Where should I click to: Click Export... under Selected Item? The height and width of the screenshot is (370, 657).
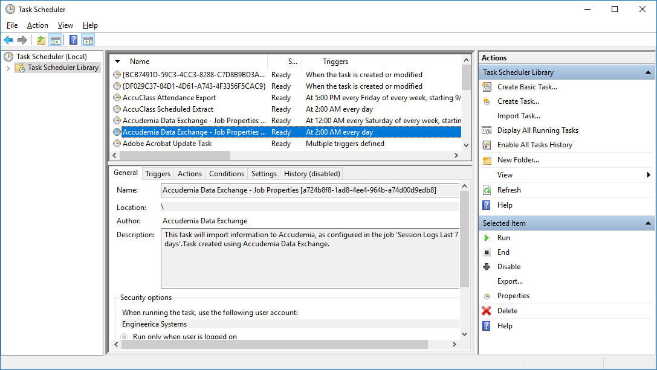point(510,281)
